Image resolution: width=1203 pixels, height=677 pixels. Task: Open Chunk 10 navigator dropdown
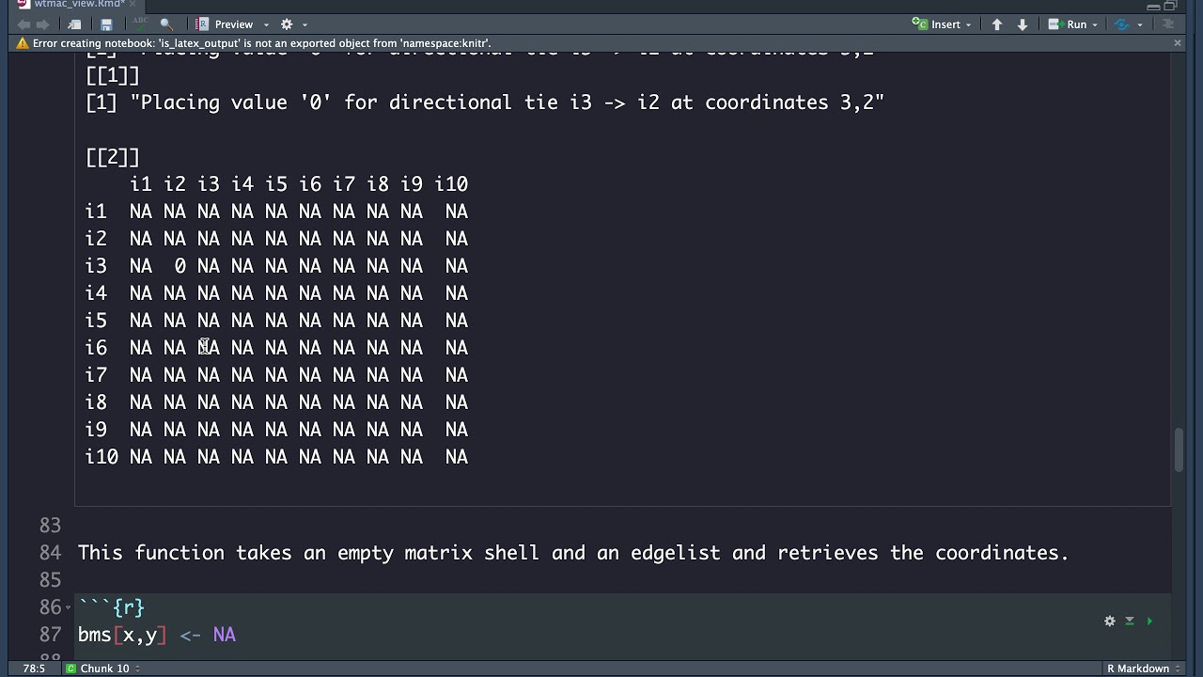(102, 669)
